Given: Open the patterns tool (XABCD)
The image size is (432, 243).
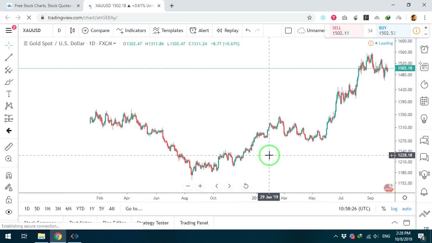Looking at the screenshot, I should [9, 106].
